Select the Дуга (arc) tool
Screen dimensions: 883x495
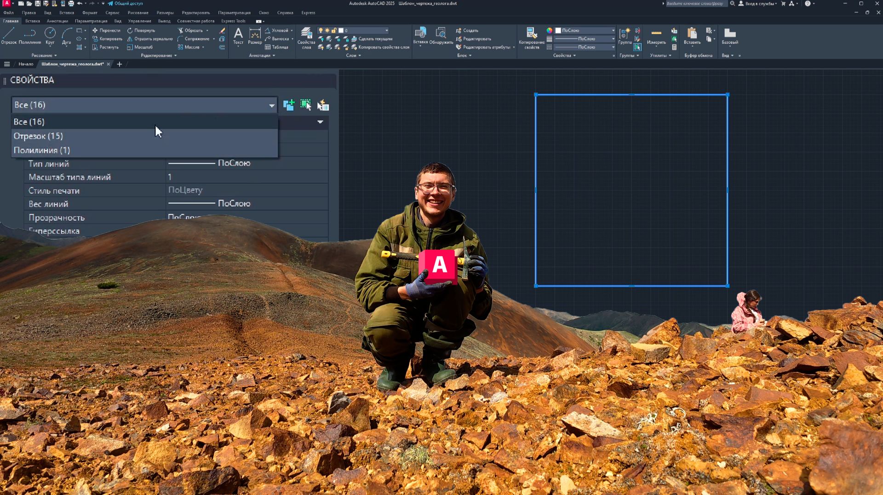[x=67, y=36]
